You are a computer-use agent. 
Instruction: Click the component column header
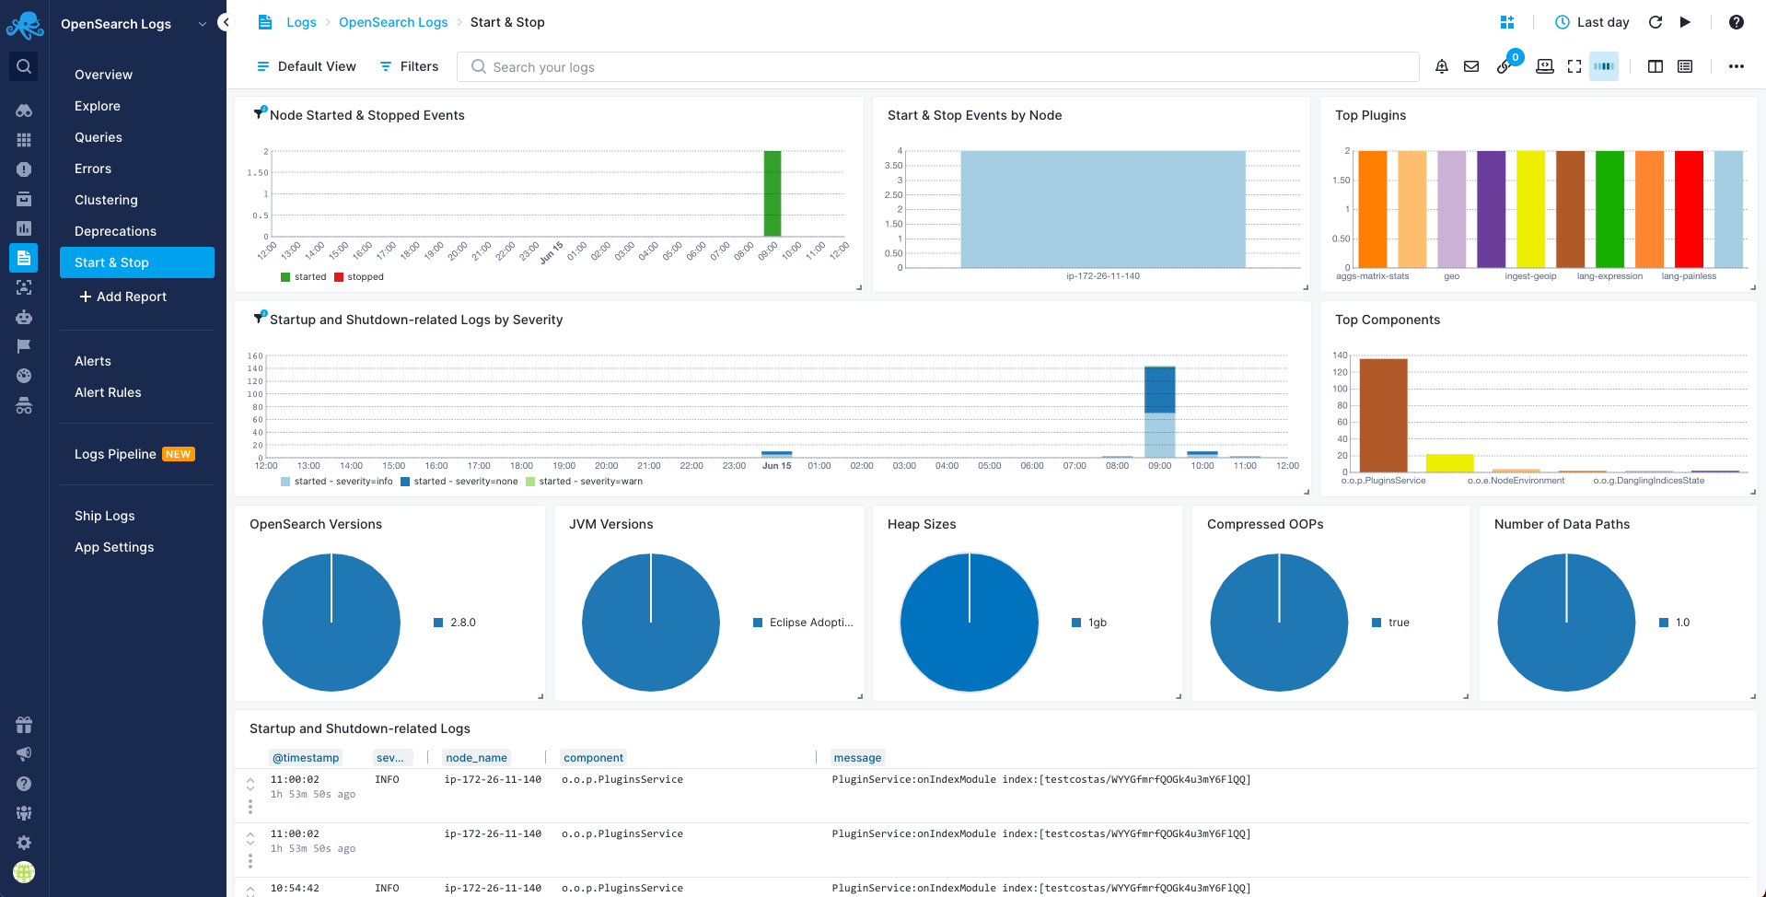coord(593,758)
